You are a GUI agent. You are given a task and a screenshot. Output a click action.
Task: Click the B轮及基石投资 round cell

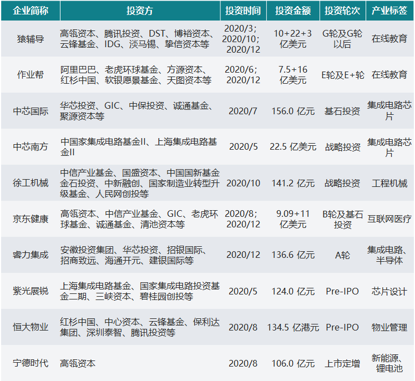(343, 220)
